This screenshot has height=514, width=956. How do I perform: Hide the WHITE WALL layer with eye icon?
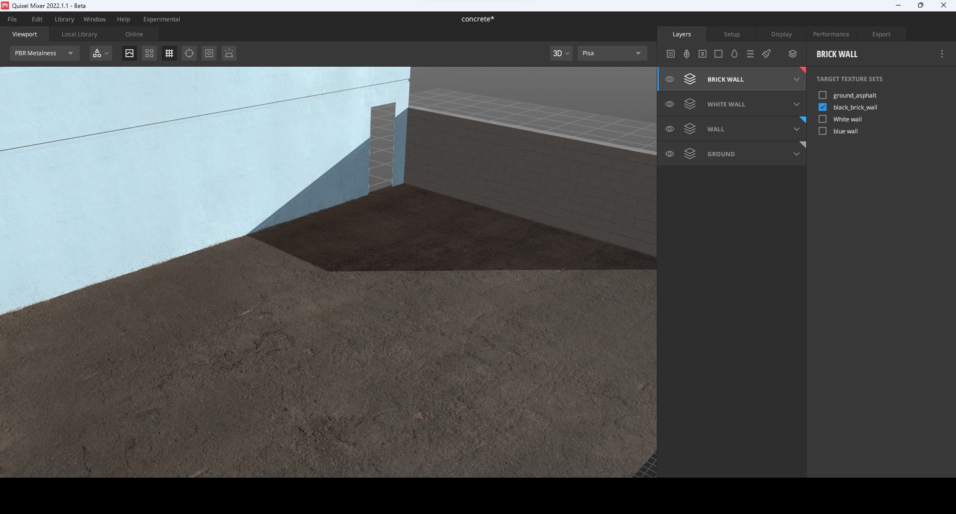pyautogui.click(x=670, y=104)
